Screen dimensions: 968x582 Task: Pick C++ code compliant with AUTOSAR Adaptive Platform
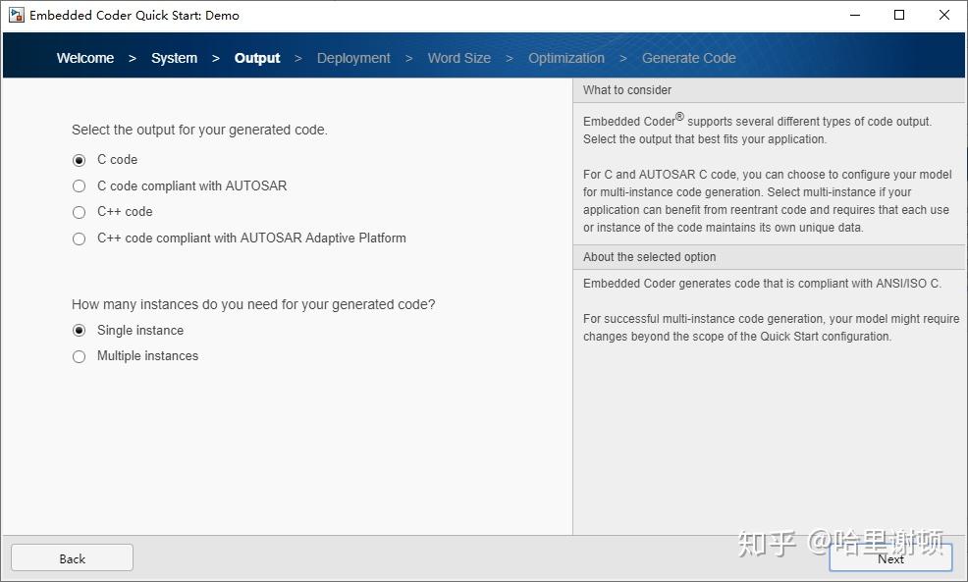79,238
